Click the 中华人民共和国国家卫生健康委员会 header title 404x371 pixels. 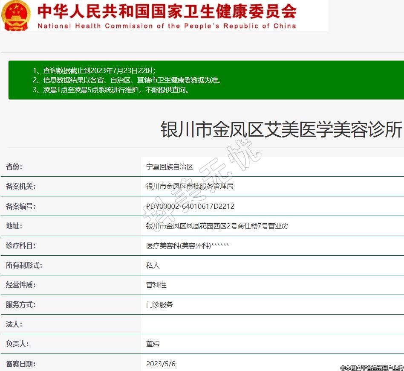[167, 11]
